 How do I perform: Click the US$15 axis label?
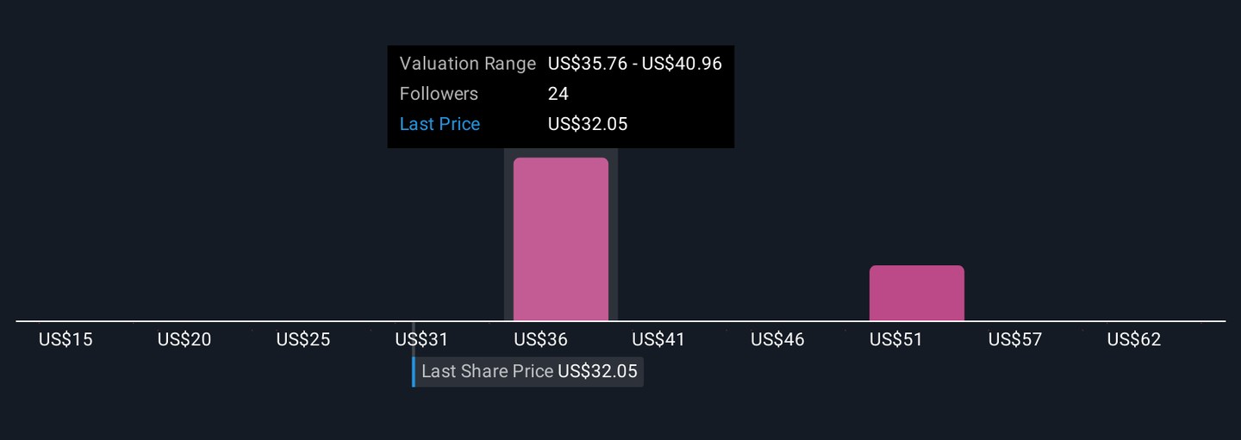[65, 340]
